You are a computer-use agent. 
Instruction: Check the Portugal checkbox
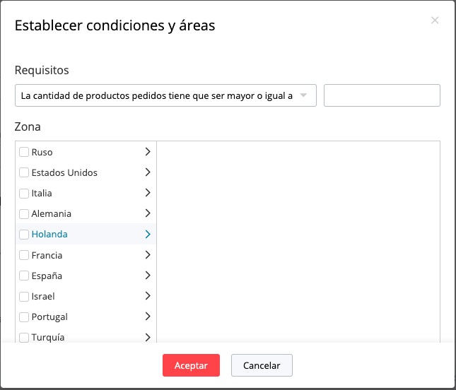[x=24, y=317]
